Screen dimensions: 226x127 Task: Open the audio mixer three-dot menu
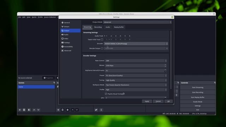(101, 110)
